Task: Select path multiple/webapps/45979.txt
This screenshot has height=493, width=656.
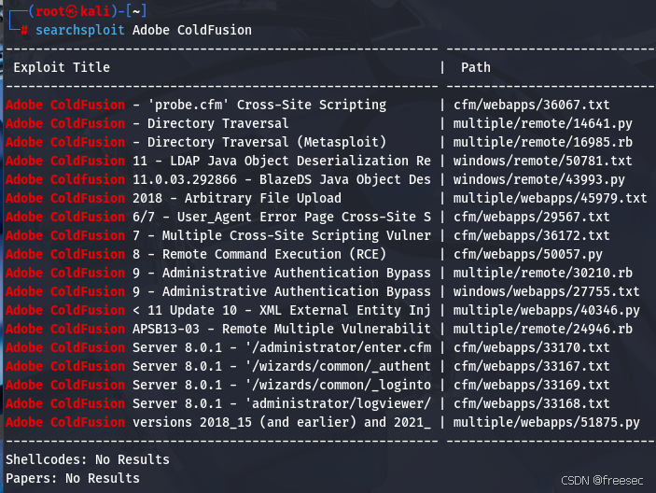Action: pyautogui.click(x=551, y=198)
